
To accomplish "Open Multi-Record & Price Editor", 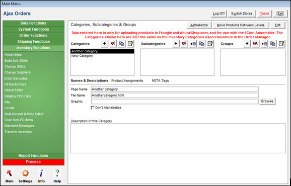I will point(24,114).
